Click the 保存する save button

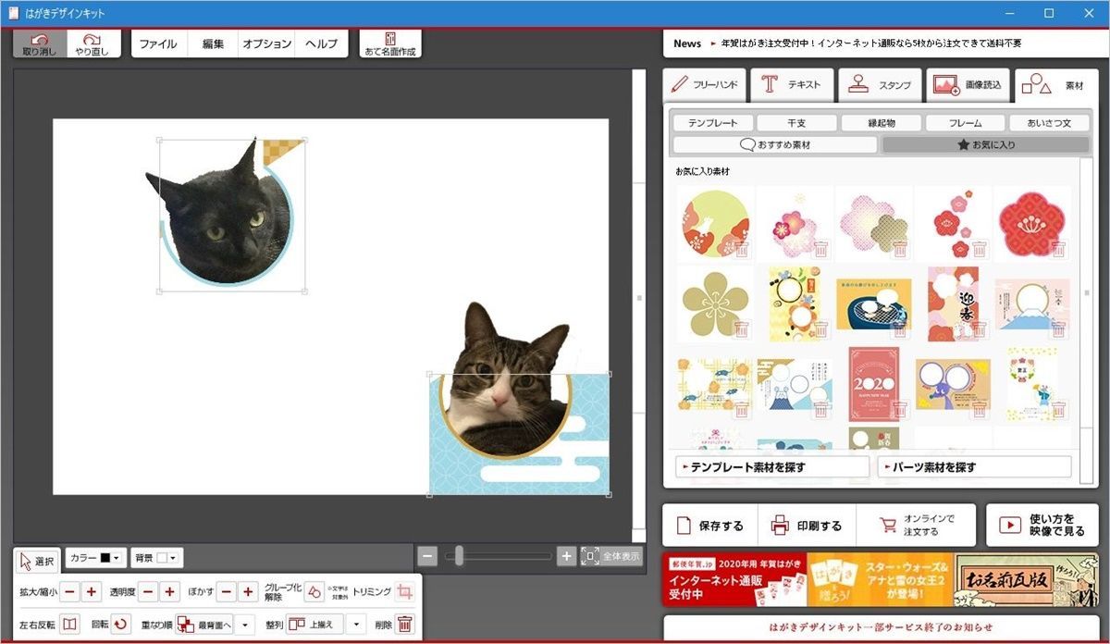tap(709, 525)
